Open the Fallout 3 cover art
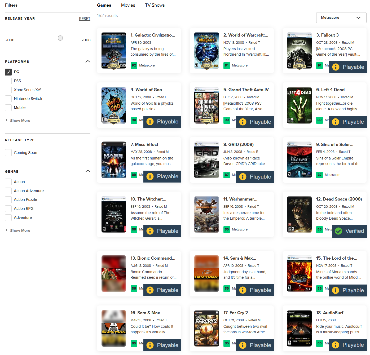This screenshot has width=370, height=355. click(299, 51)
